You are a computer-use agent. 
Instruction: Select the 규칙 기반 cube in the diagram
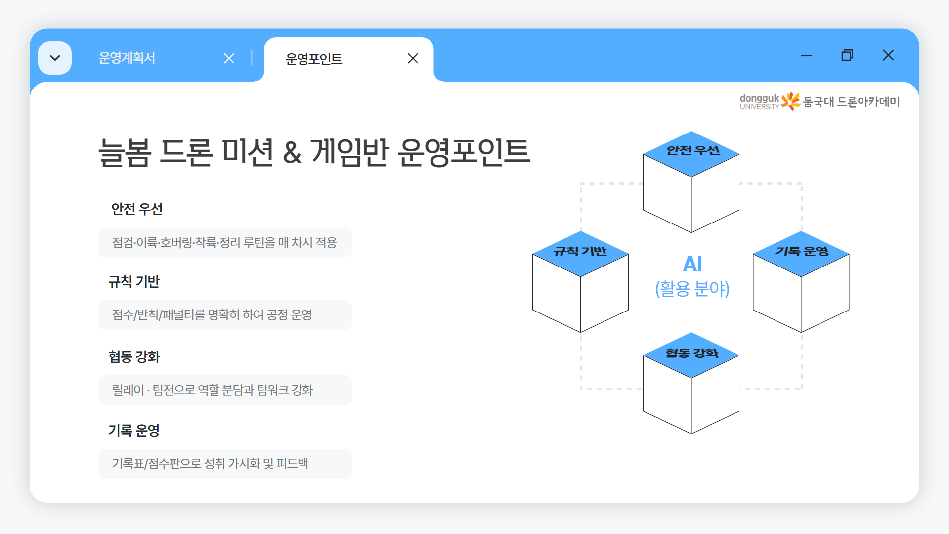tap(580, 282)
